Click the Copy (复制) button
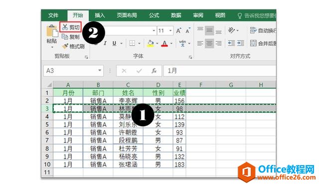Viewport: 319px width, 186px height. click(71, 37)
